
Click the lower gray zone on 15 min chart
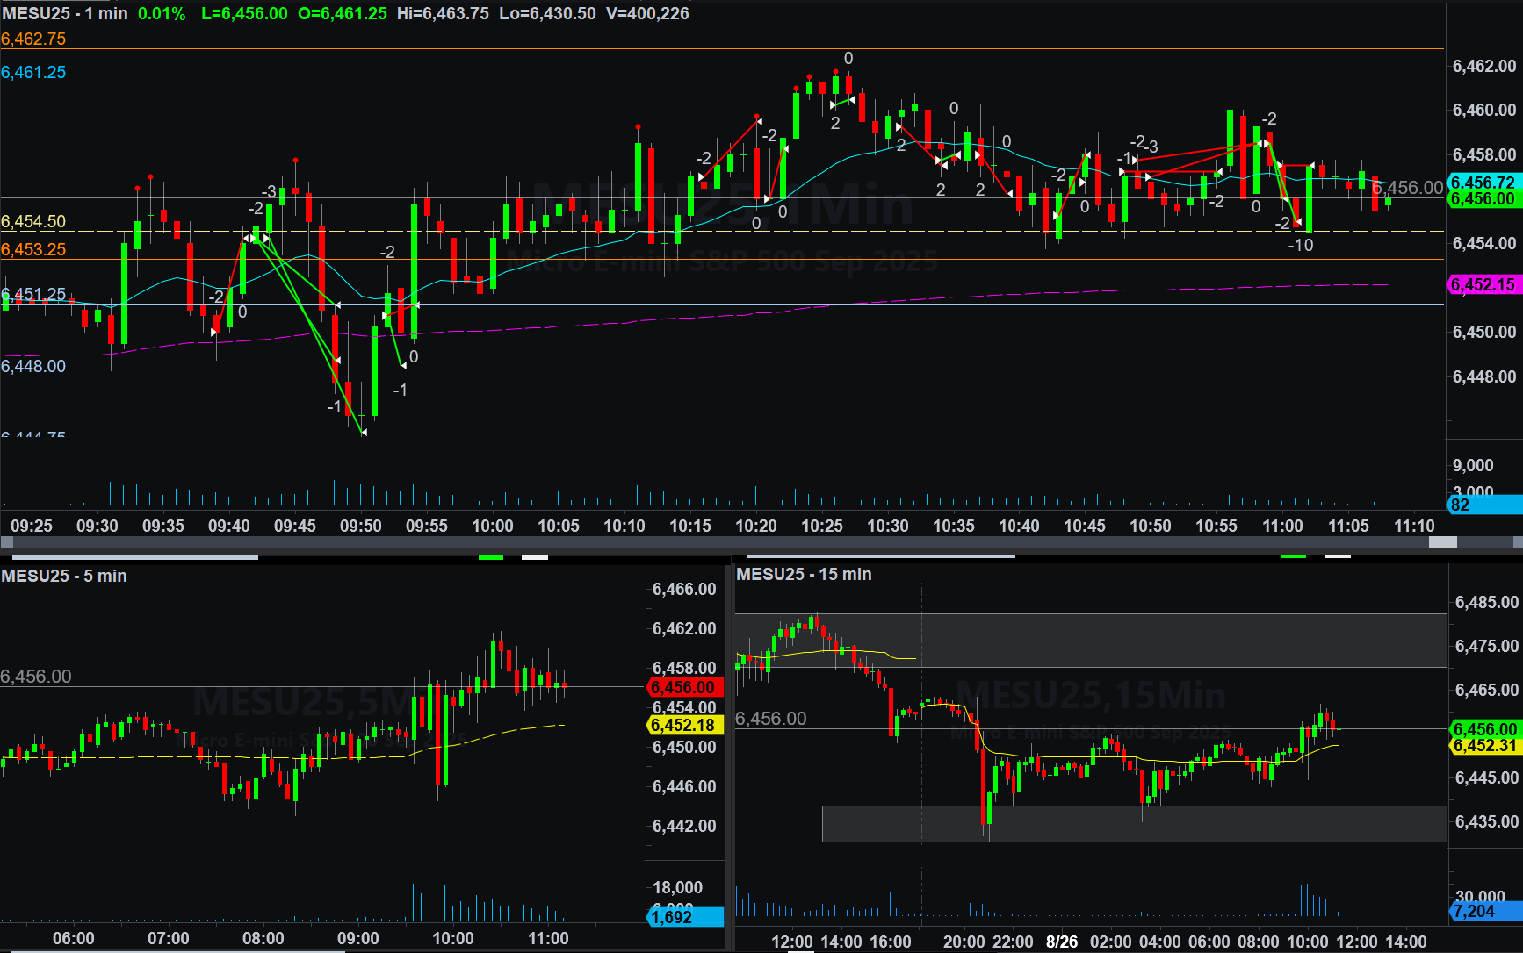tap(1133, 823)
